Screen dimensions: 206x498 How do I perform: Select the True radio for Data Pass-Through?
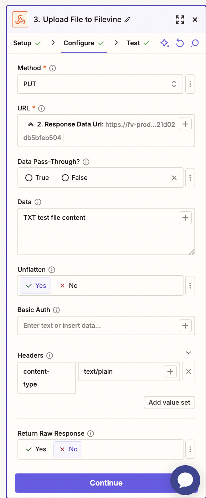[x=30, y=177]
